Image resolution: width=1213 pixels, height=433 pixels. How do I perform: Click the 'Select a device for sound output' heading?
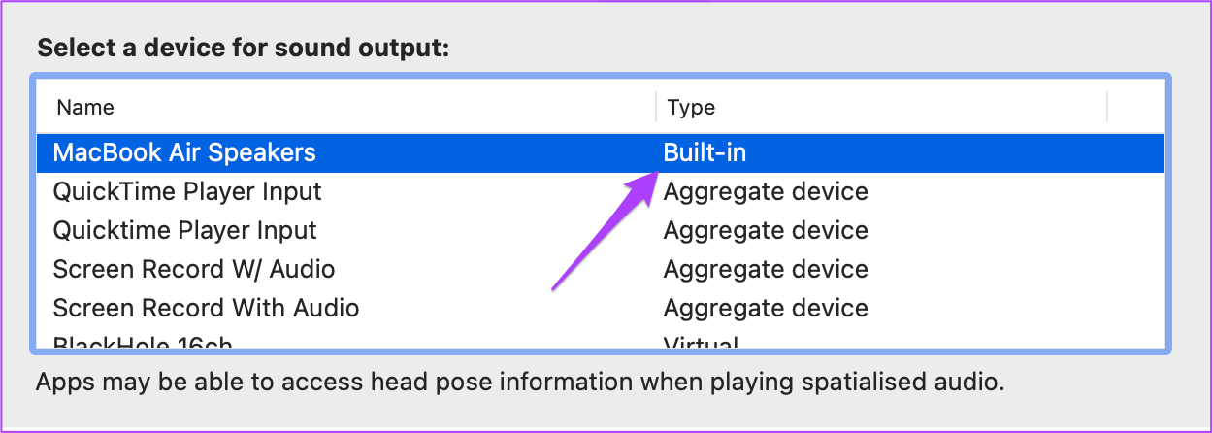(244, 48)
